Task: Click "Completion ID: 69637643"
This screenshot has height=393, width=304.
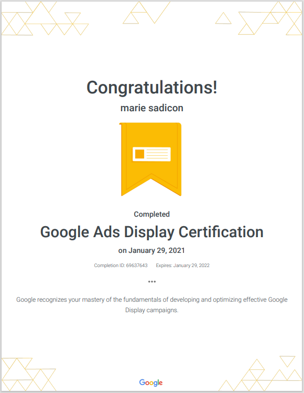Action: coord(121,265)
